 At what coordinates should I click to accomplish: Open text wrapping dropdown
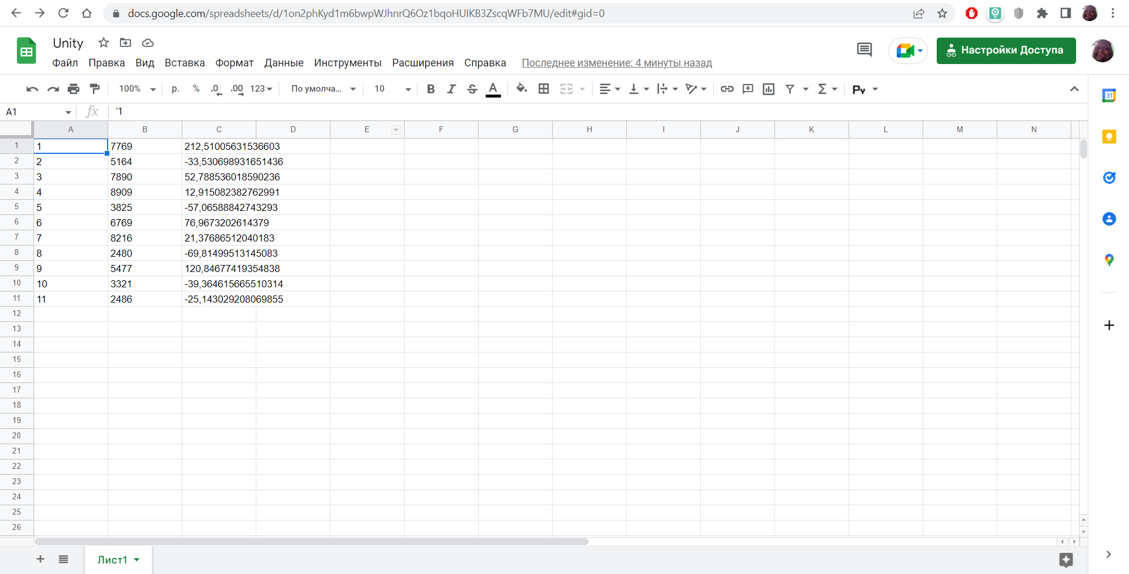click(x=667, y=89)
